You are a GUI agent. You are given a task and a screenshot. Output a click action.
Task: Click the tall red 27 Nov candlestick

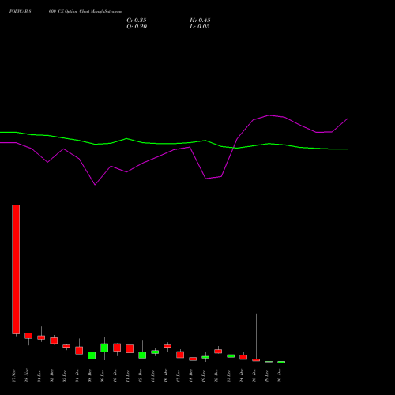point(16,269)
